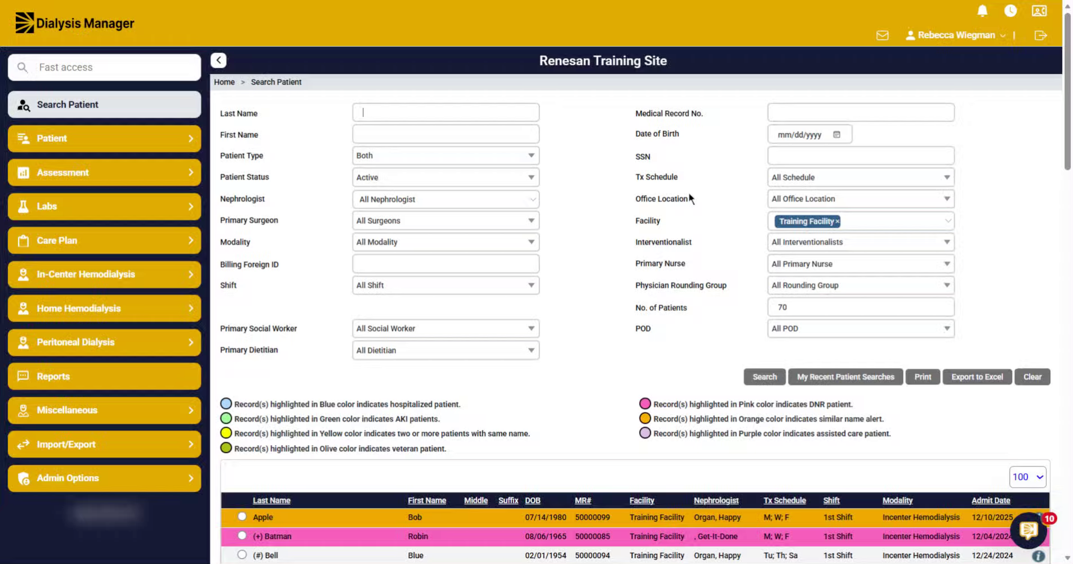Expand the Labs sidebar menu
The width and height of the screenshot is (1073, 564).
pyautogui.click(x=104, y=206)
